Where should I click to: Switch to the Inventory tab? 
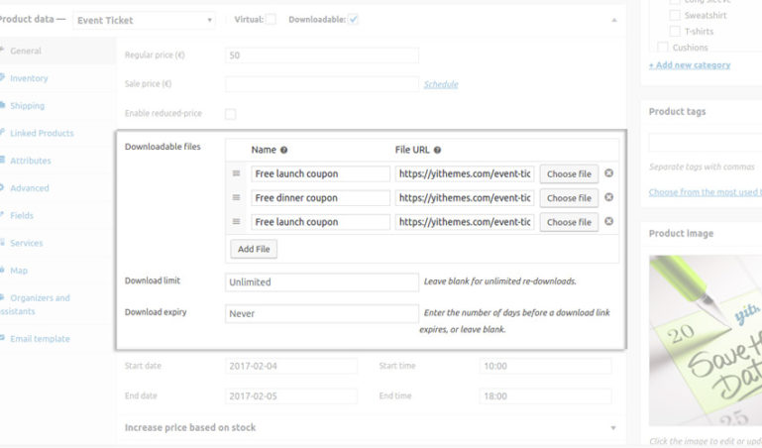pos(29,78)
